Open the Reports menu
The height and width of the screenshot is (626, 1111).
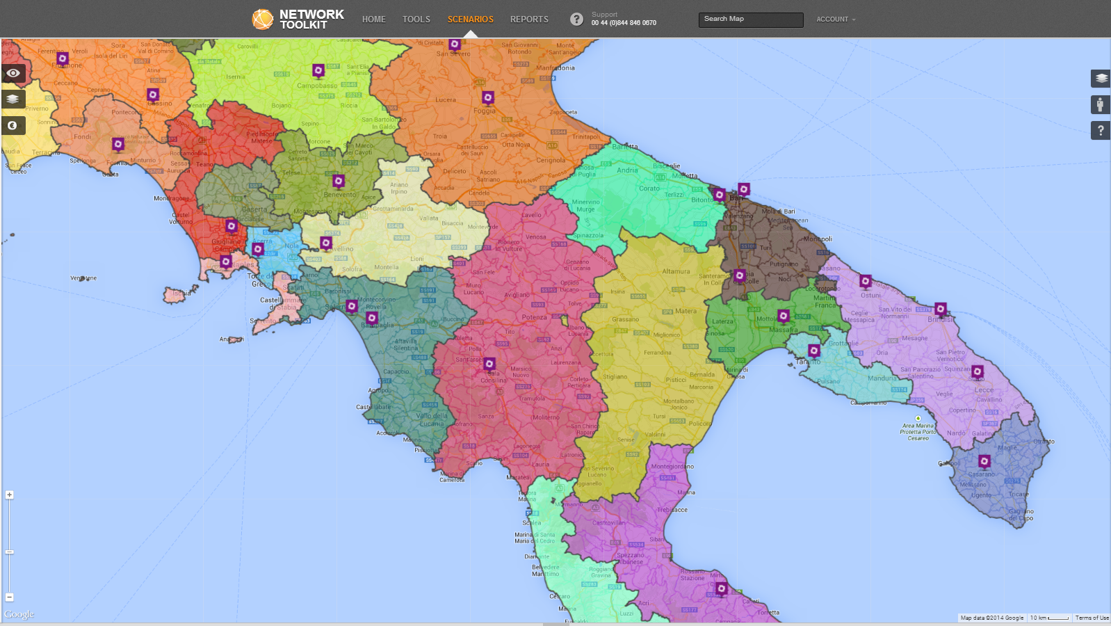click(x=529, y=19)
